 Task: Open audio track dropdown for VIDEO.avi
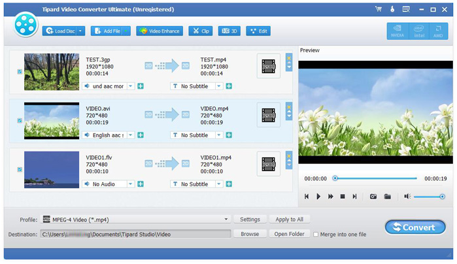[x=131, y=135]
